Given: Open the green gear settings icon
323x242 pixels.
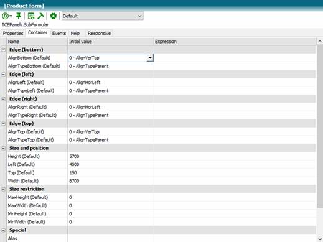Looking at the screenshot, I should click(54, 16).
